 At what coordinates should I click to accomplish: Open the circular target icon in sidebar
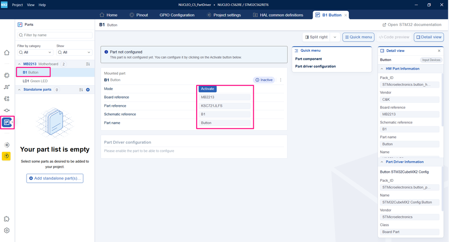click(x=7, y=145)
